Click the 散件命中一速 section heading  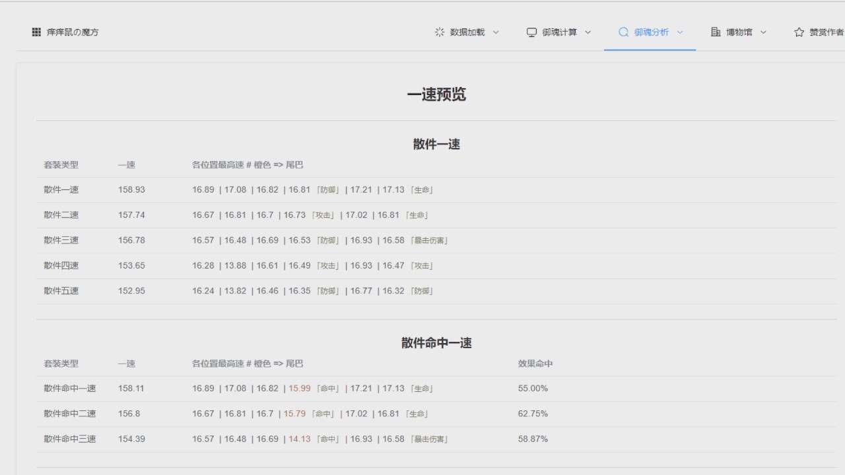point(436,342)
